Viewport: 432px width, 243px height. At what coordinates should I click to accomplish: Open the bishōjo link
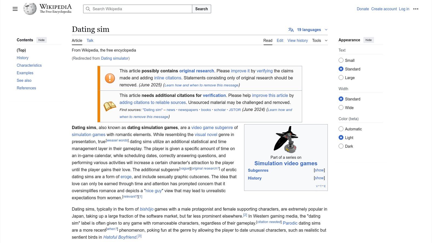click(x=147, y=209)
